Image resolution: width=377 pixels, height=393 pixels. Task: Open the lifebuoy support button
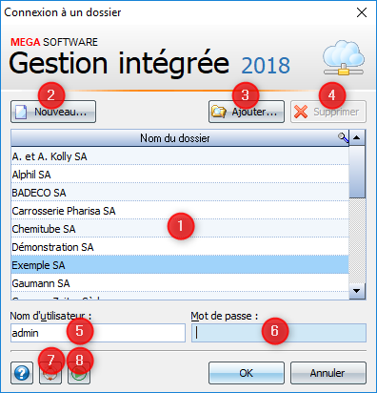(x=50, y=373)
